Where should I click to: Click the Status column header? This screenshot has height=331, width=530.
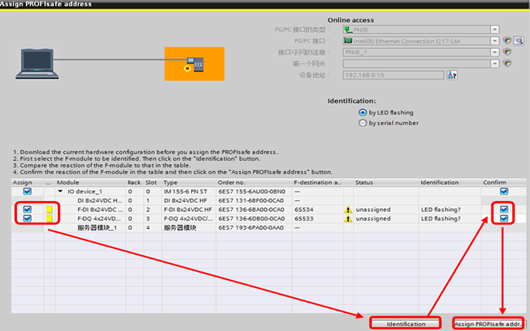pos(364,183)
